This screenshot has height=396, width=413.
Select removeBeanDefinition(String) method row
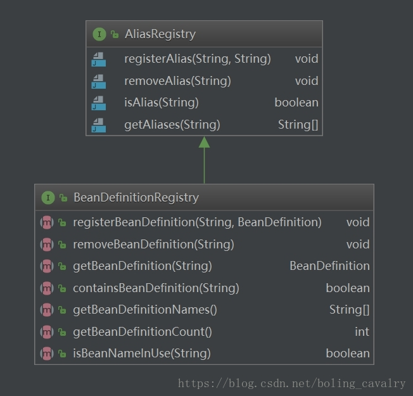pyautogui.click(x=153, y=245)
